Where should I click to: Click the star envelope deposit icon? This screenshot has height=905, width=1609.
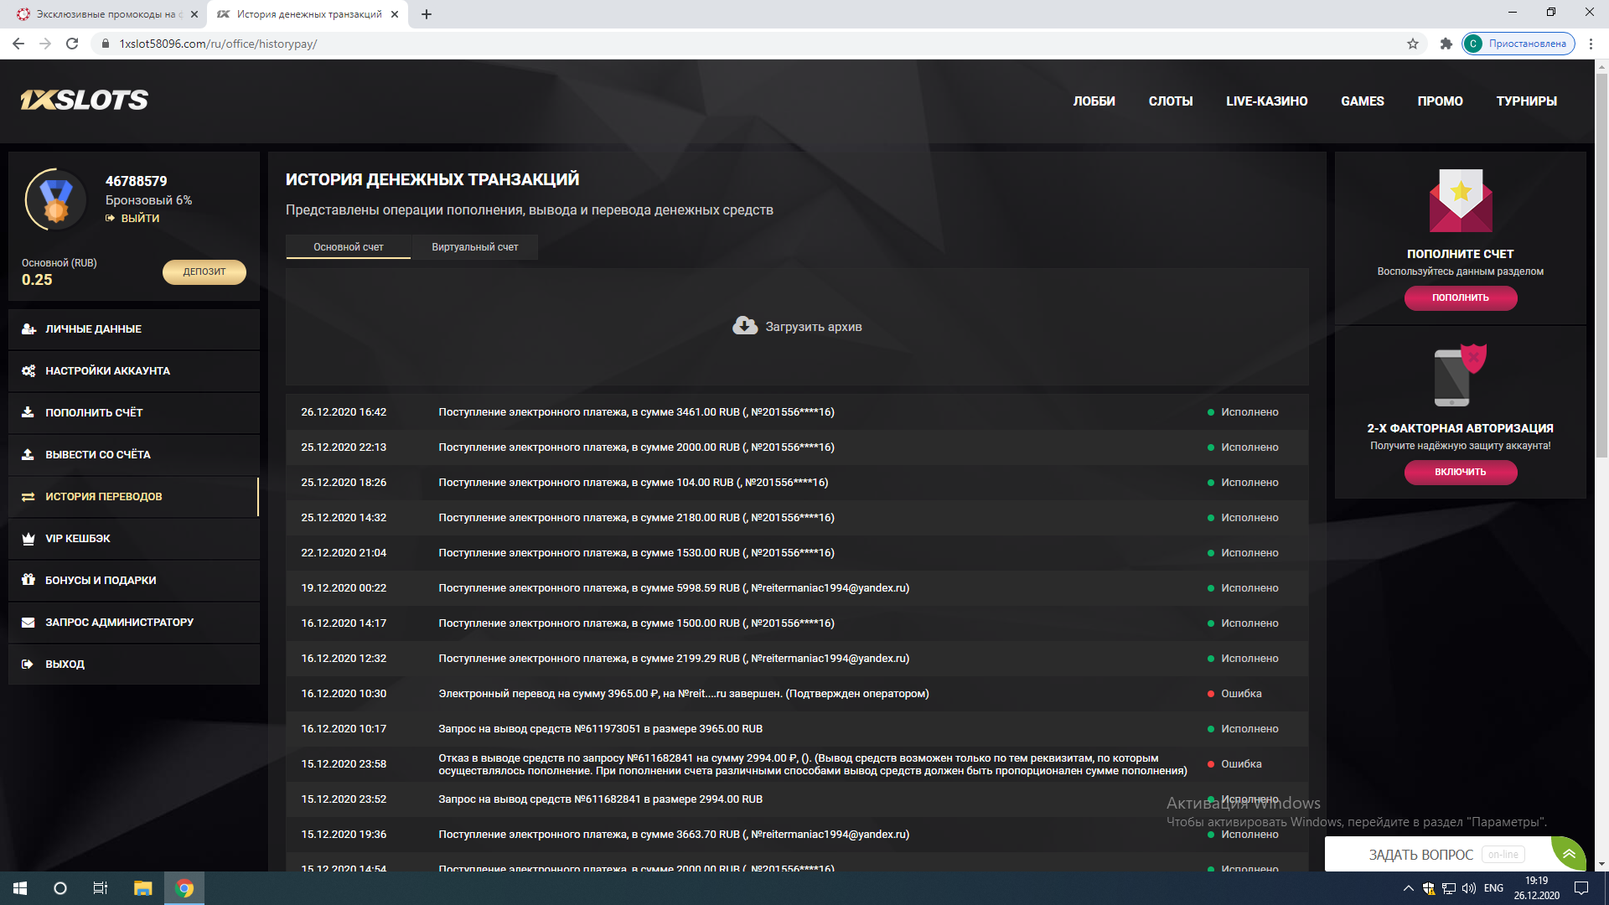pyautogui.click(x=1460, y=201)
